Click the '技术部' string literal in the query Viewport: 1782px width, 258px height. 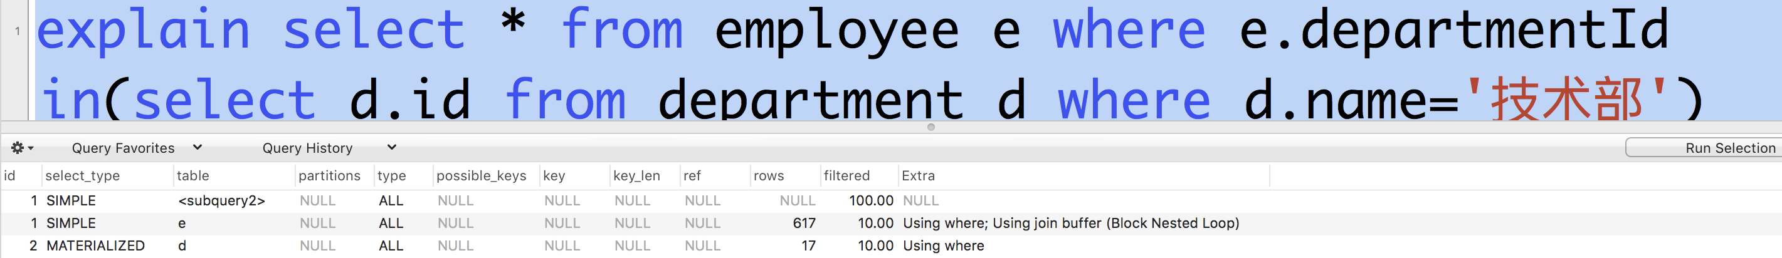[x=1566, y=99]
